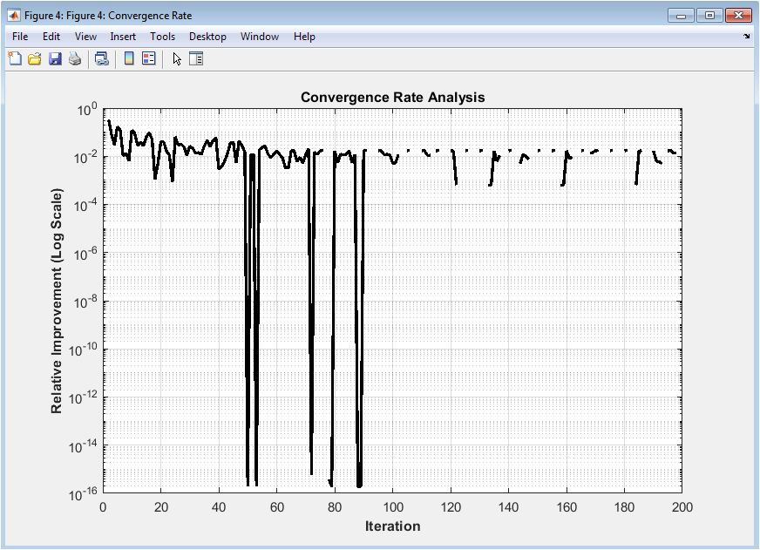Click the Open File folder icon

pos(35,59)
